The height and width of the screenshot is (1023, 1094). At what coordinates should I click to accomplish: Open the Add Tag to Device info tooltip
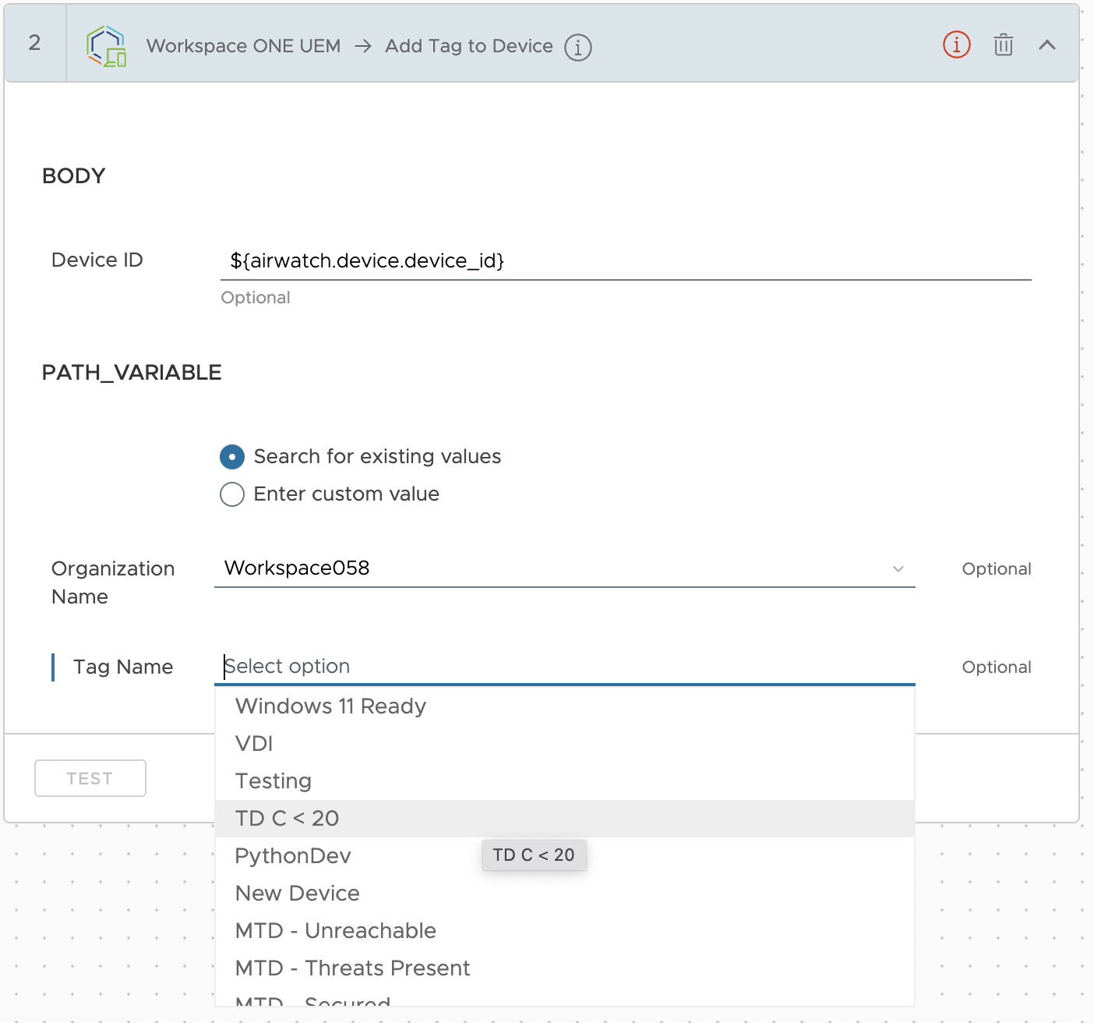tap(577, 47)
